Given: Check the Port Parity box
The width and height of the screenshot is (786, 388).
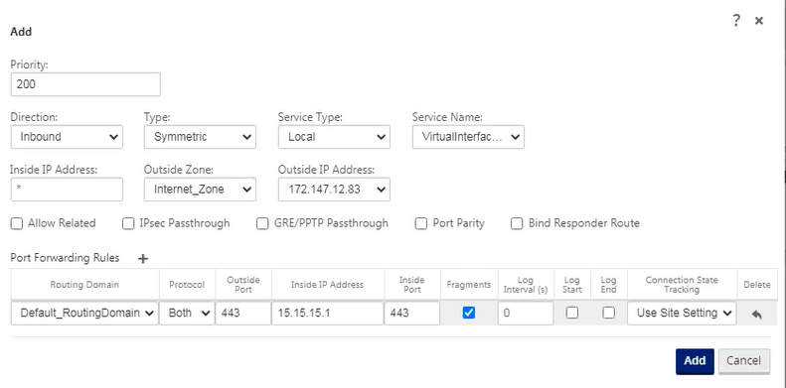Looking at the screenshot, I should click(421, 223).
